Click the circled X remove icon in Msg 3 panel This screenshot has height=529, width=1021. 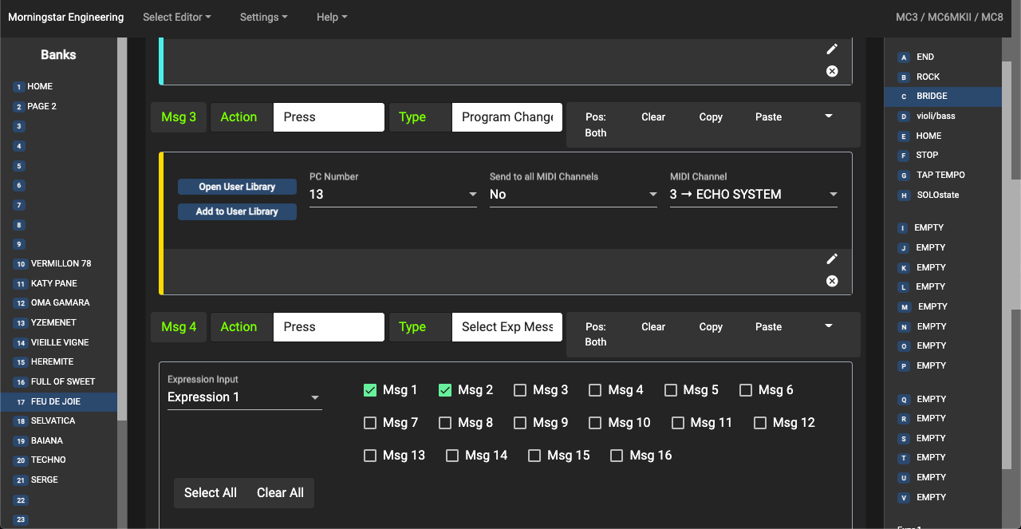[832, 281]
